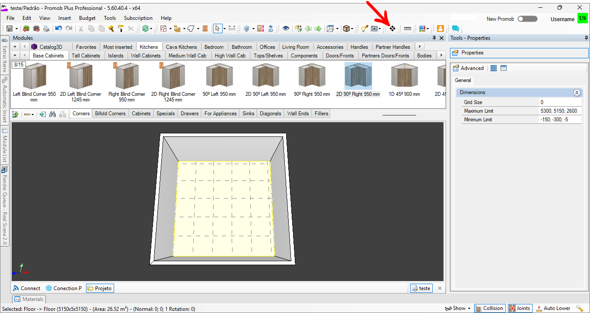The image size is (590, 313).
Task: Edit the Maximum Limit value field
Action: [560, 111]
